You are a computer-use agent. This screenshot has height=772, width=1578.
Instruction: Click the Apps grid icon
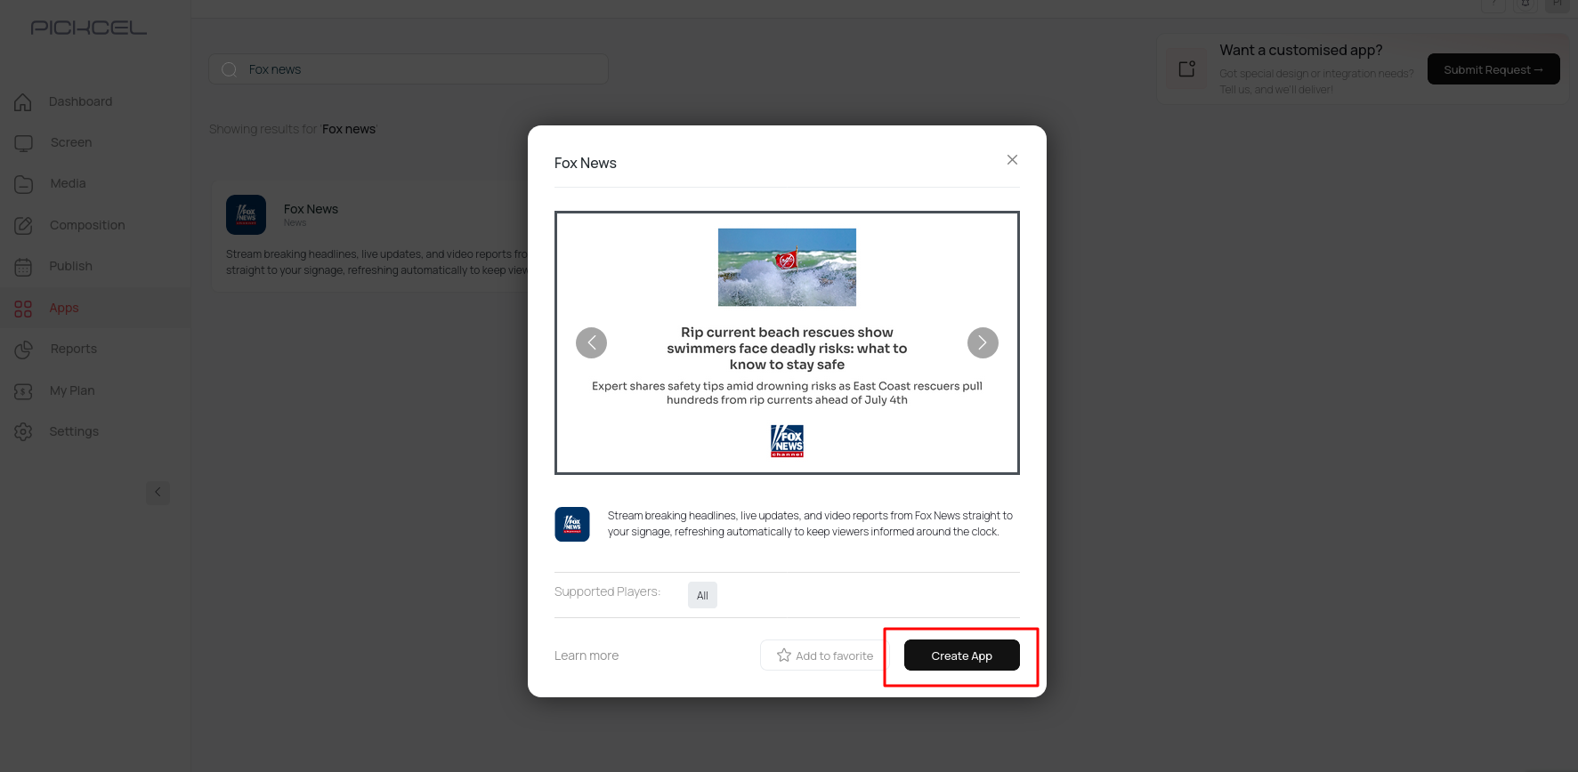(23, 308)
